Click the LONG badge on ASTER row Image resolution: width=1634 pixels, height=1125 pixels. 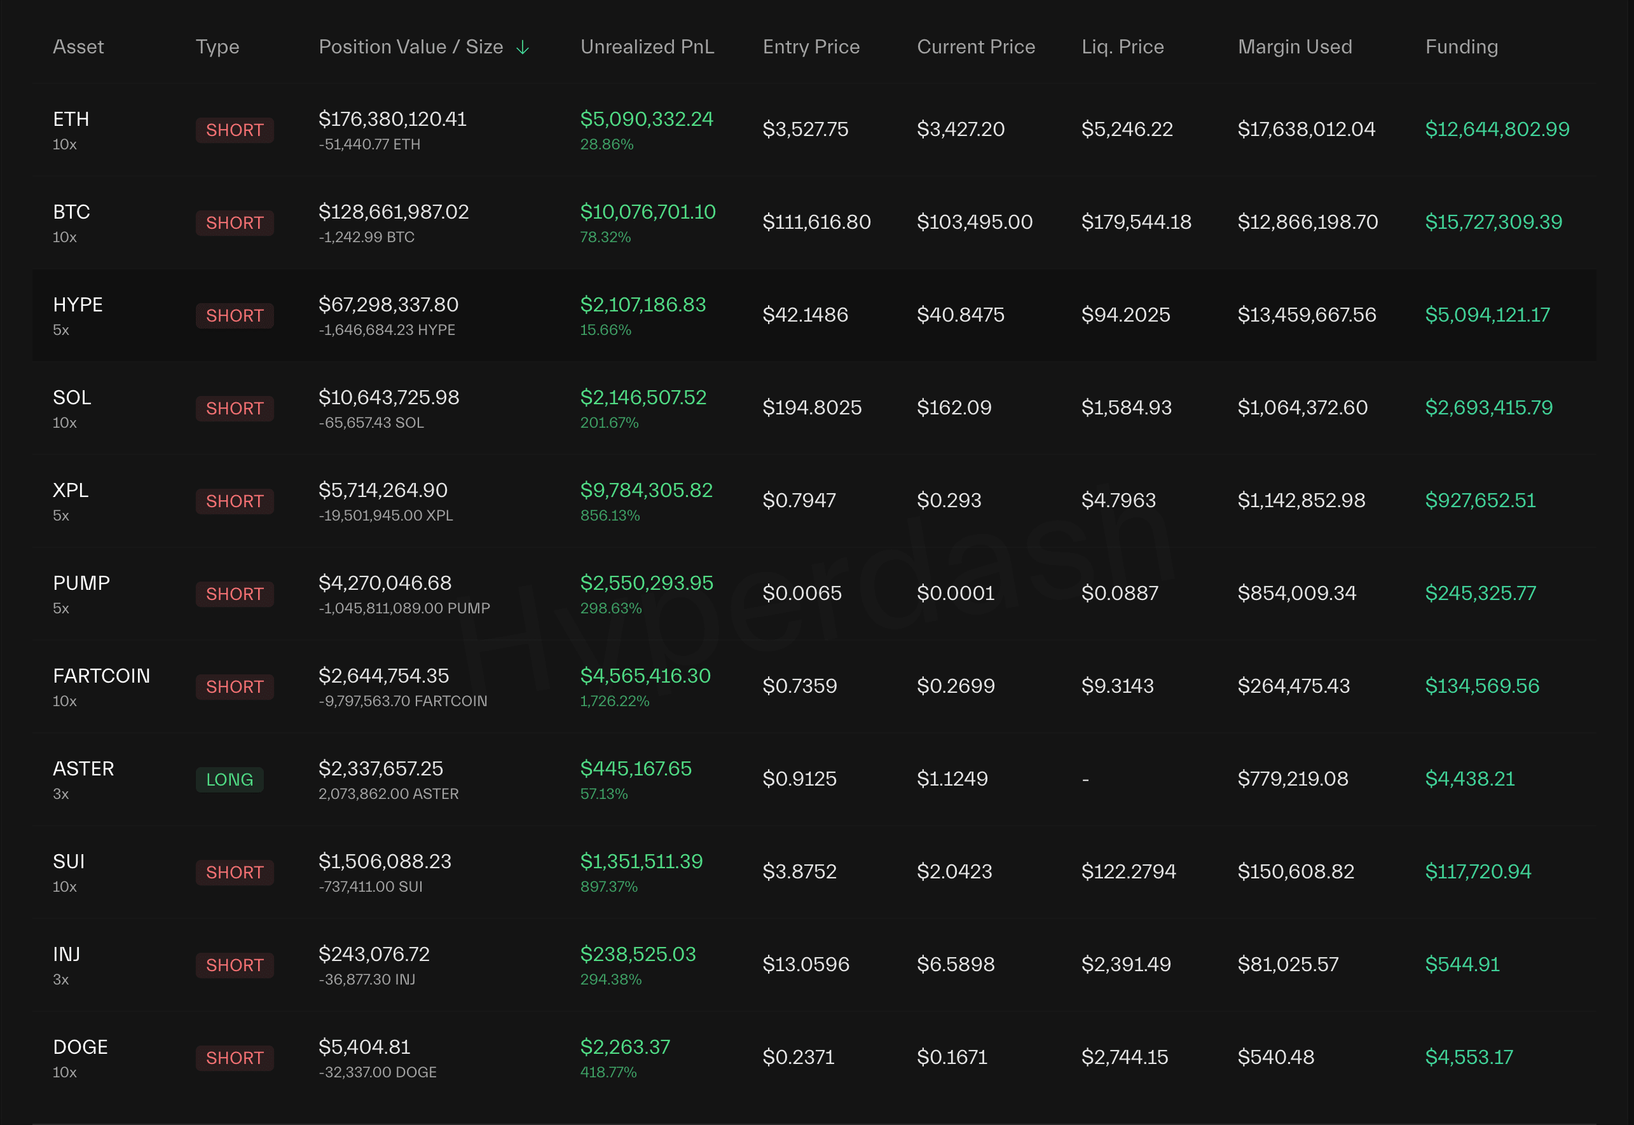(x=229, y=780)
